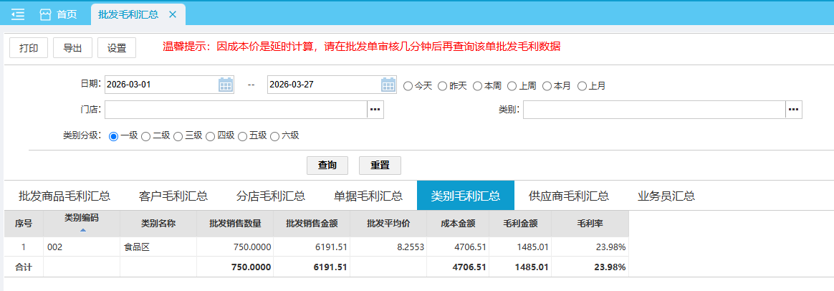Open the 门店 selection ellipsis button

point(376,110)
